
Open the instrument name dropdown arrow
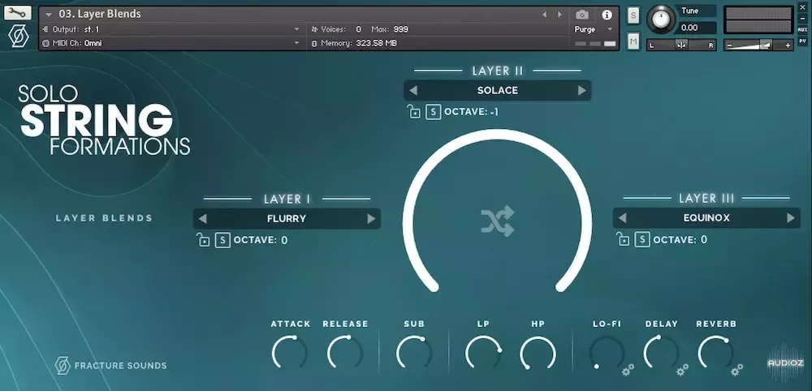(49, 15)
